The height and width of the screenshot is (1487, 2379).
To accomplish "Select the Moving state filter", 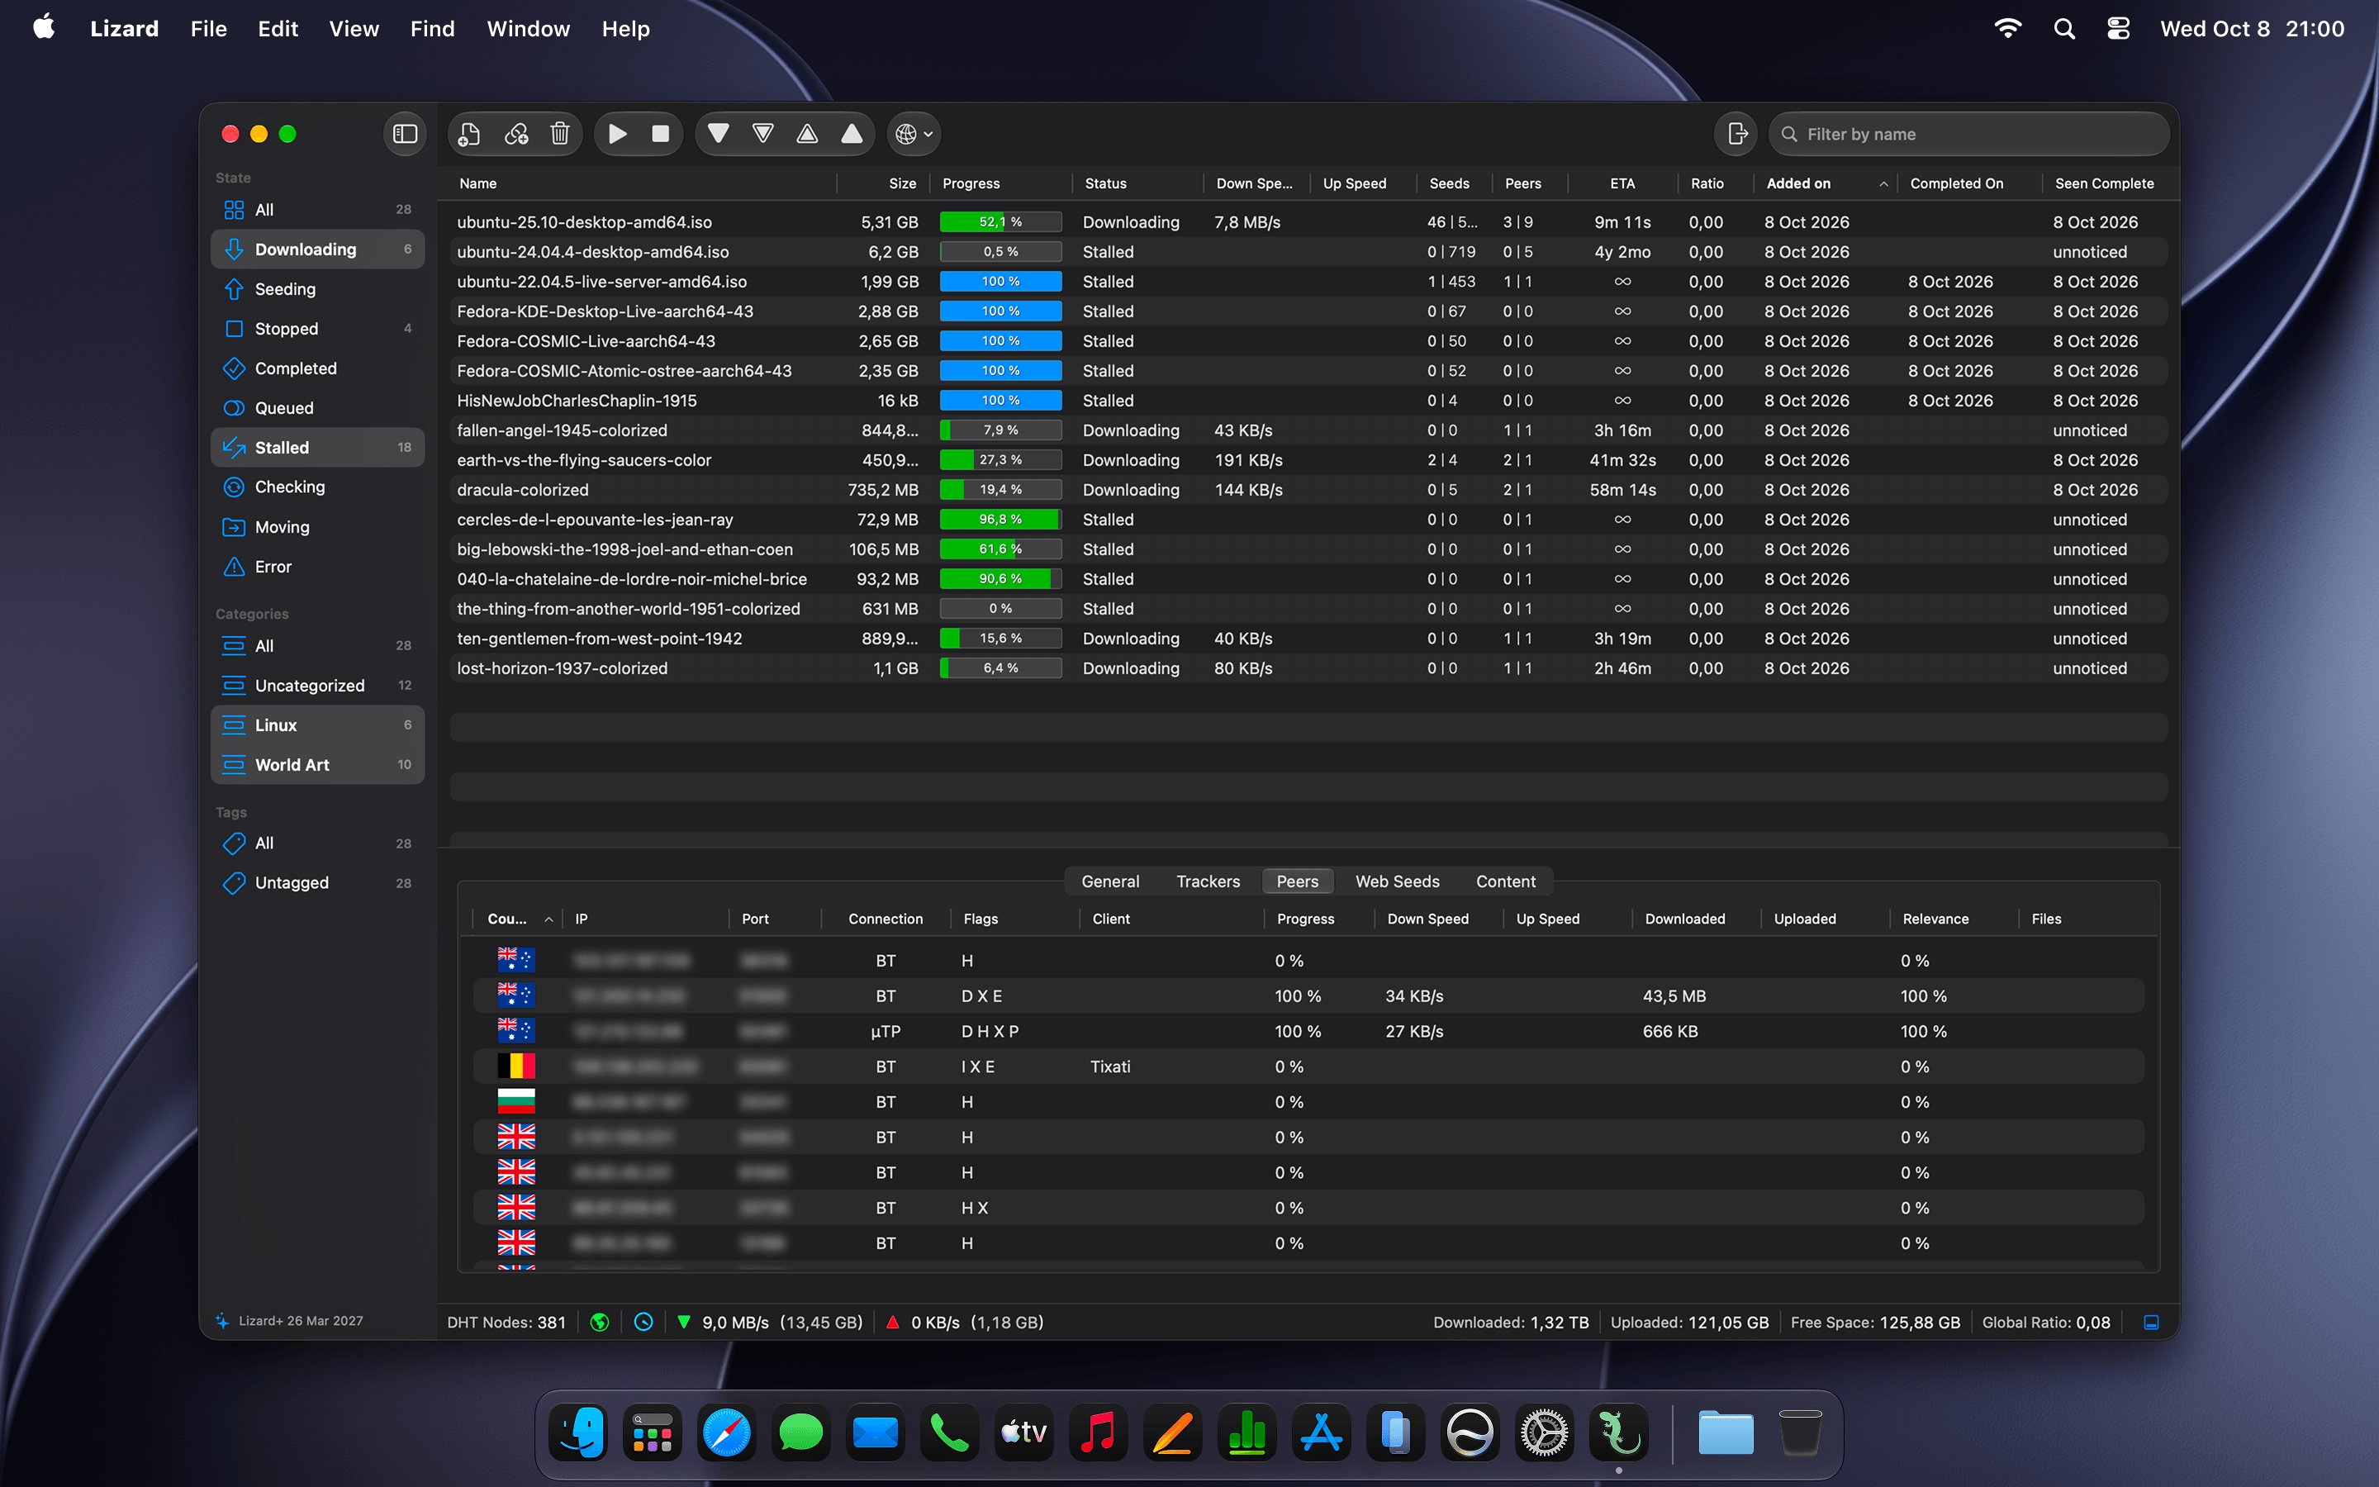I will (x=317, y=527).
